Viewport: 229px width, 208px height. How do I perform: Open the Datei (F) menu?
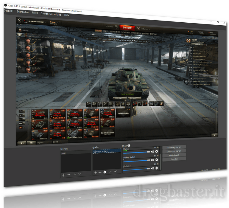[8, 11]
